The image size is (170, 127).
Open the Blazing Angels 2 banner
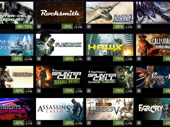(x=110, y=13)
